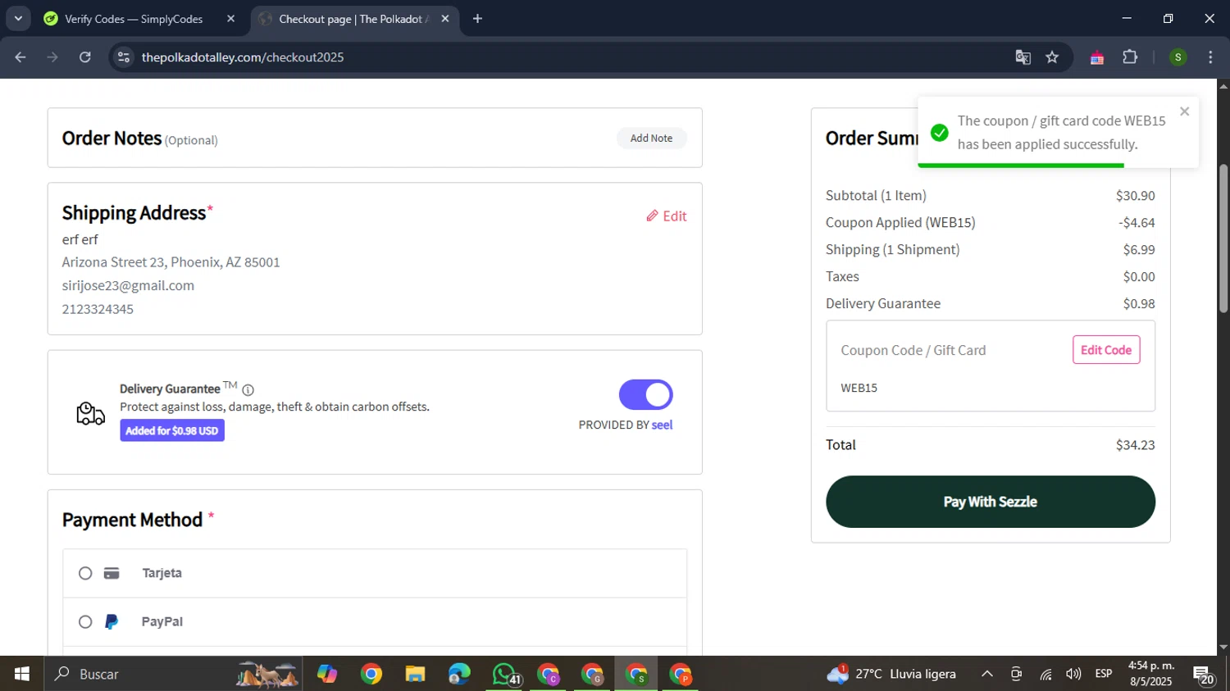This screenshot has height=691, width=1230.
Task: Click the scrollbar down arrow
Action: [x=1223, y=647]
